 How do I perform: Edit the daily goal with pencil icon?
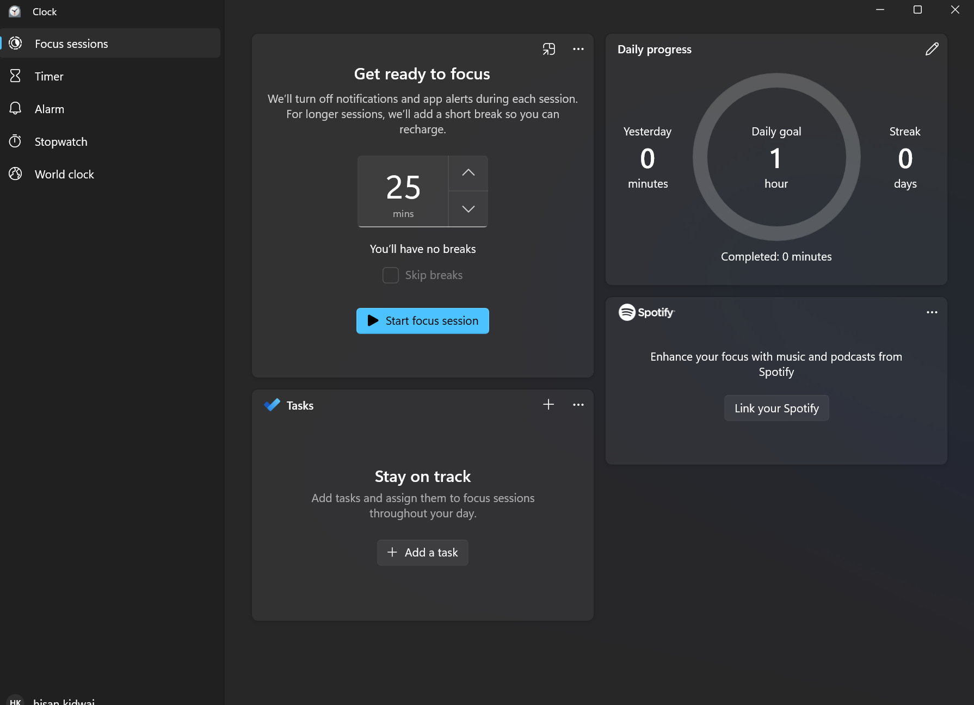click(x=932, y=49)
